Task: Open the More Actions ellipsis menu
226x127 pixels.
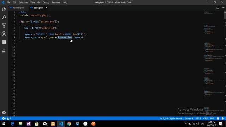Action: (223, 8)
